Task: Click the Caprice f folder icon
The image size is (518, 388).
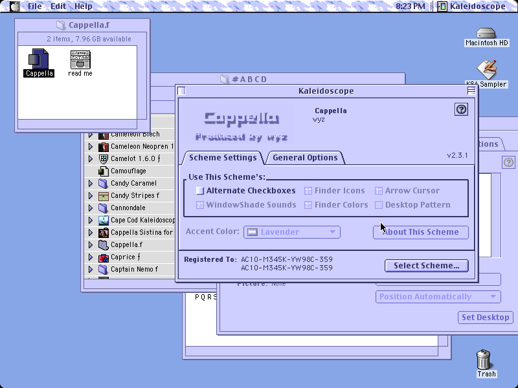Action: [x=104, y=257]
